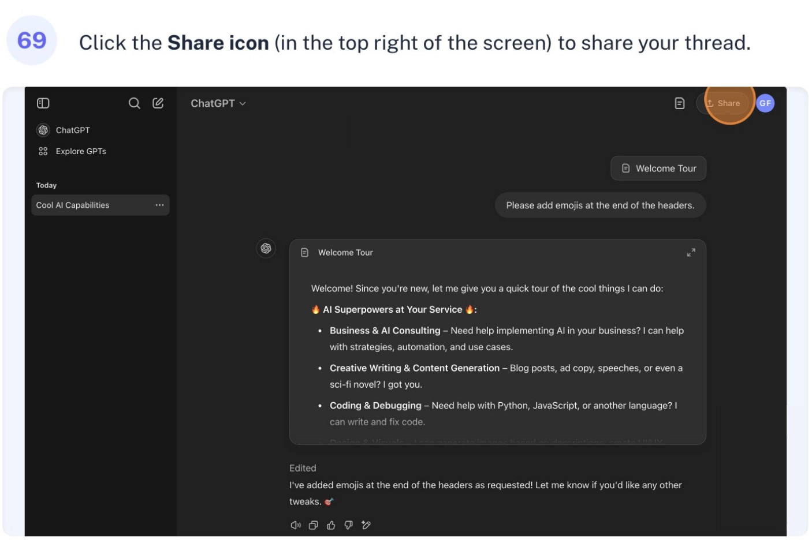
Task: Collapse the sidebar with the panel icon
Action: pyautogui.click(x=43, y=103)
